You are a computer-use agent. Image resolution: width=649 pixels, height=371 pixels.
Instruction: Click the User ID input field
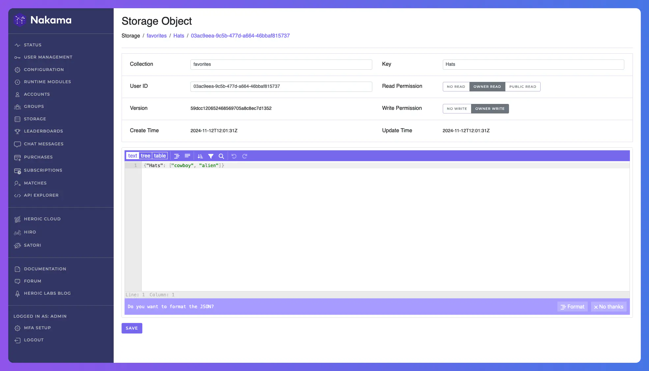[x=281, y=87]
